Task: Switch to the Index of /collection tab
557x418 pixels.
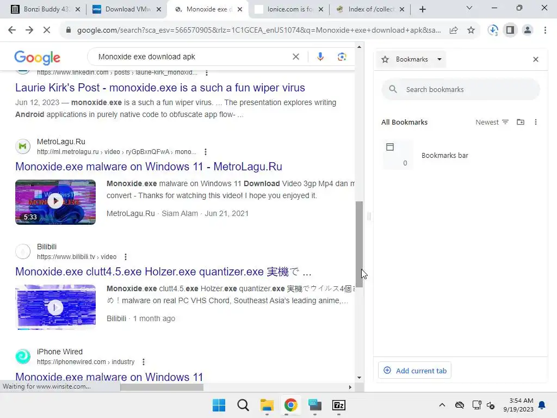Action: [x=369, y=9]
